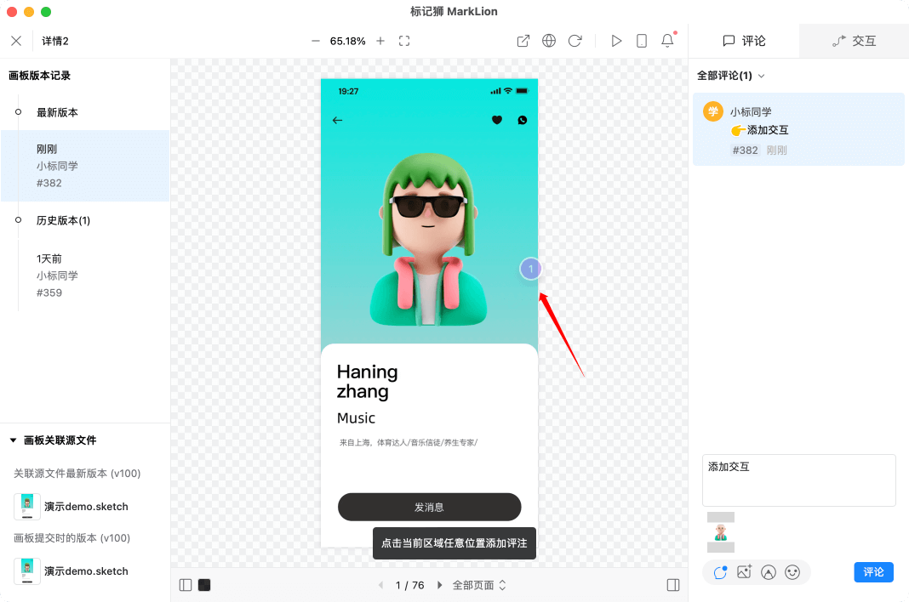
Task: Click the globe icon in top toolbar
Action: 548,40
